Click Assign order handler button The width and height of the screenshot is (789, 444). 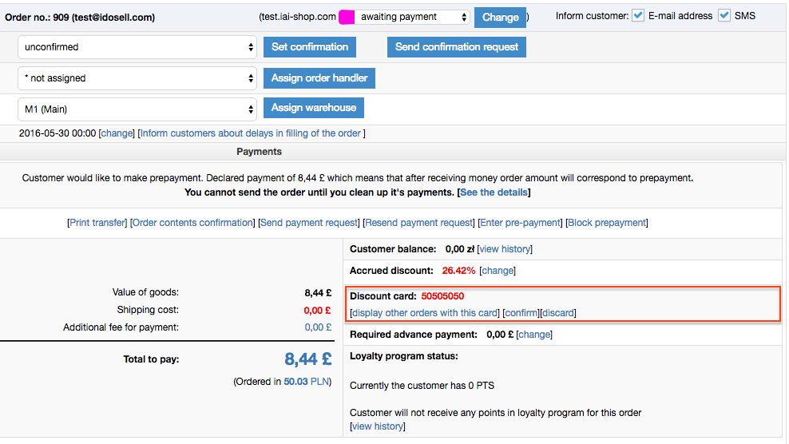319,78
